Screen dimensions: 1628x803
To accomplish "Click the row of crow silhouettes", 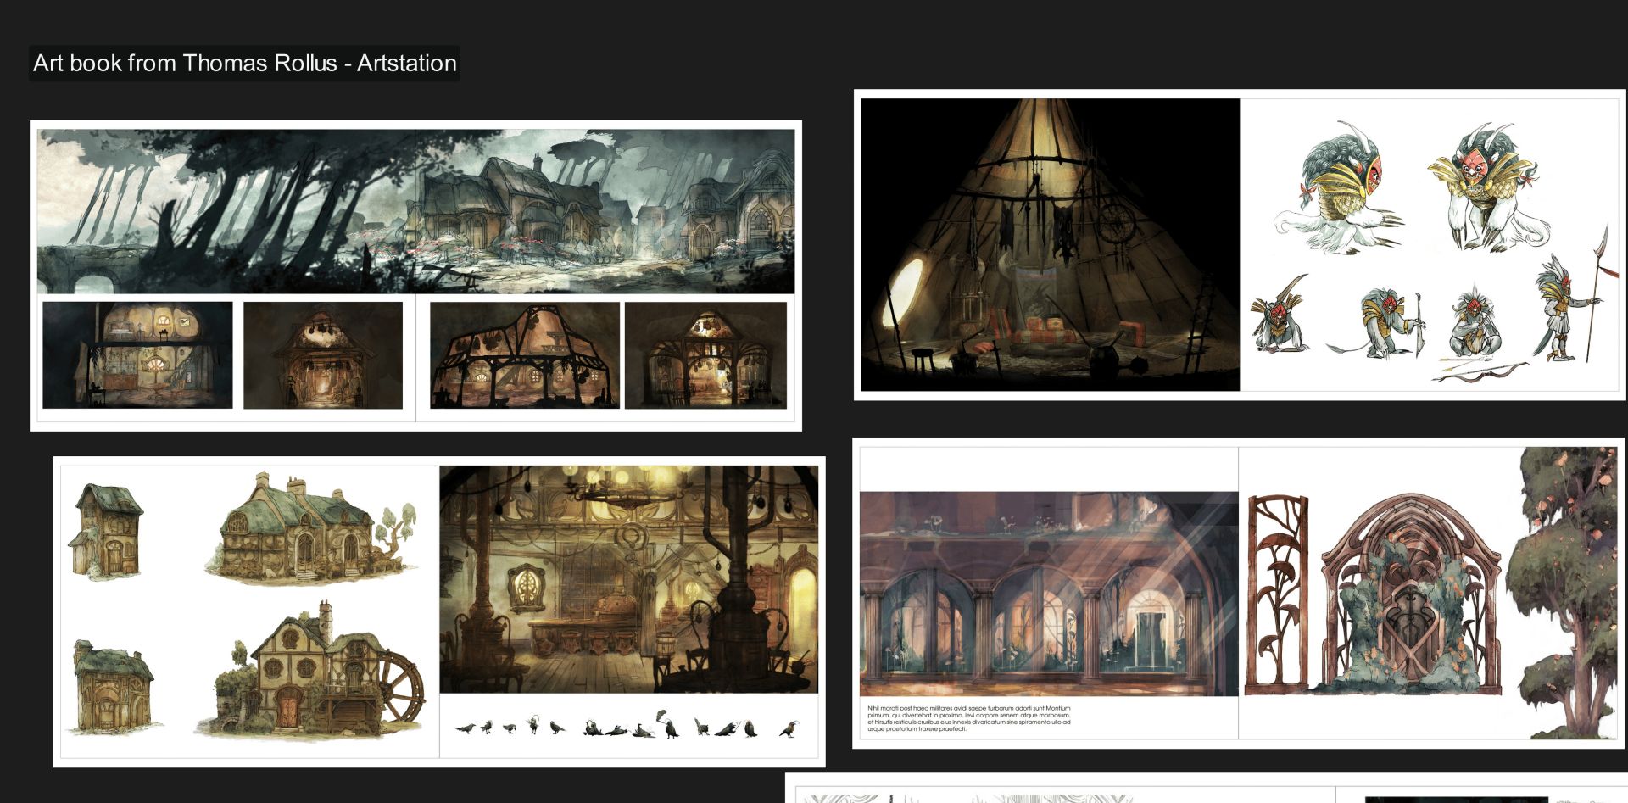I will click(x=627, y=728).
